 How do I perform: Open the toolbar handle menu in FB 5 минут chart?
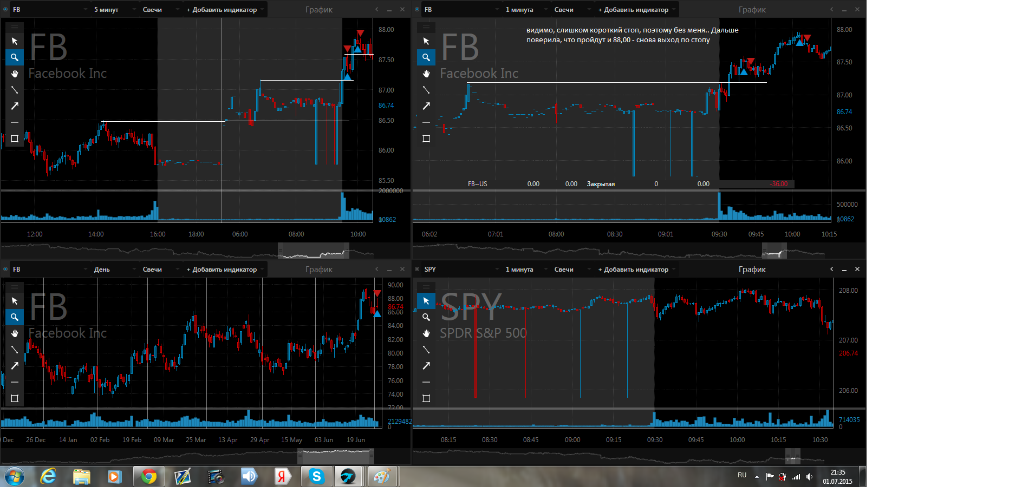pyautogui.click(x=15, y=27)
